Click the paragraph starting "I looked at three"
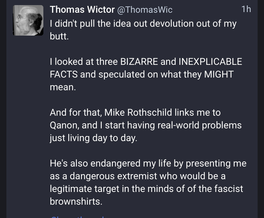The height and width of the screenshot is (218, 264). point(146,74)
